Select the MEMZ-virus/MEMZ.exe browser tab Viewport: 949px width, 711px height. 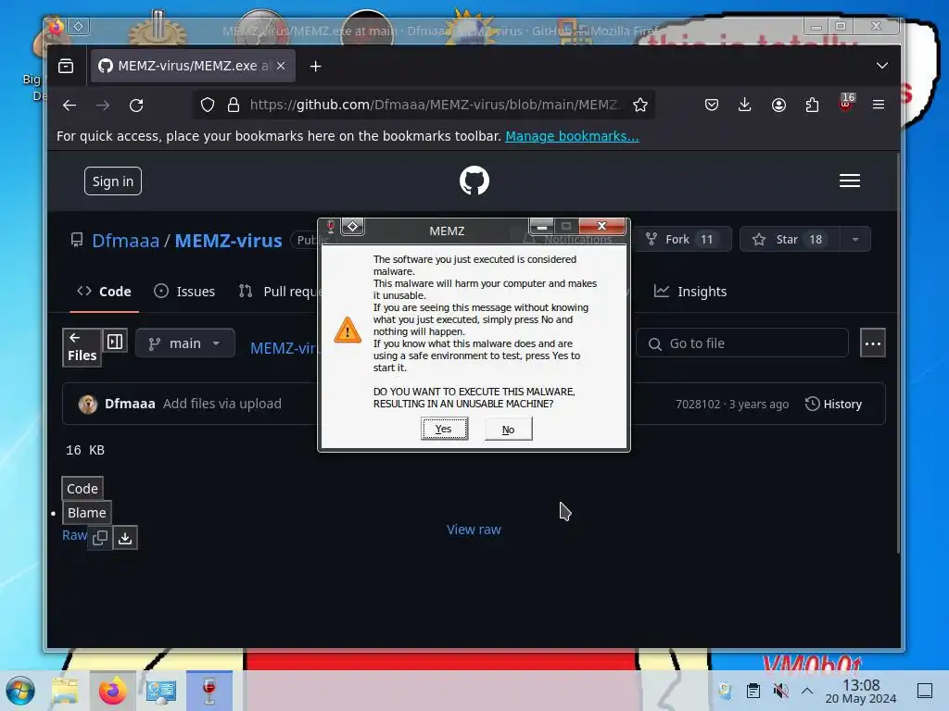pyautogui.click(x=193, y=66)
